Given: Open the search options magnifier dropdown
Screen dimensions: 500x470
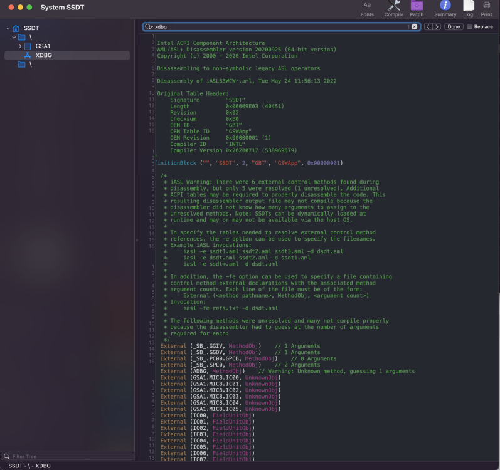Looking at the screenshot, I should pos(149,27).
